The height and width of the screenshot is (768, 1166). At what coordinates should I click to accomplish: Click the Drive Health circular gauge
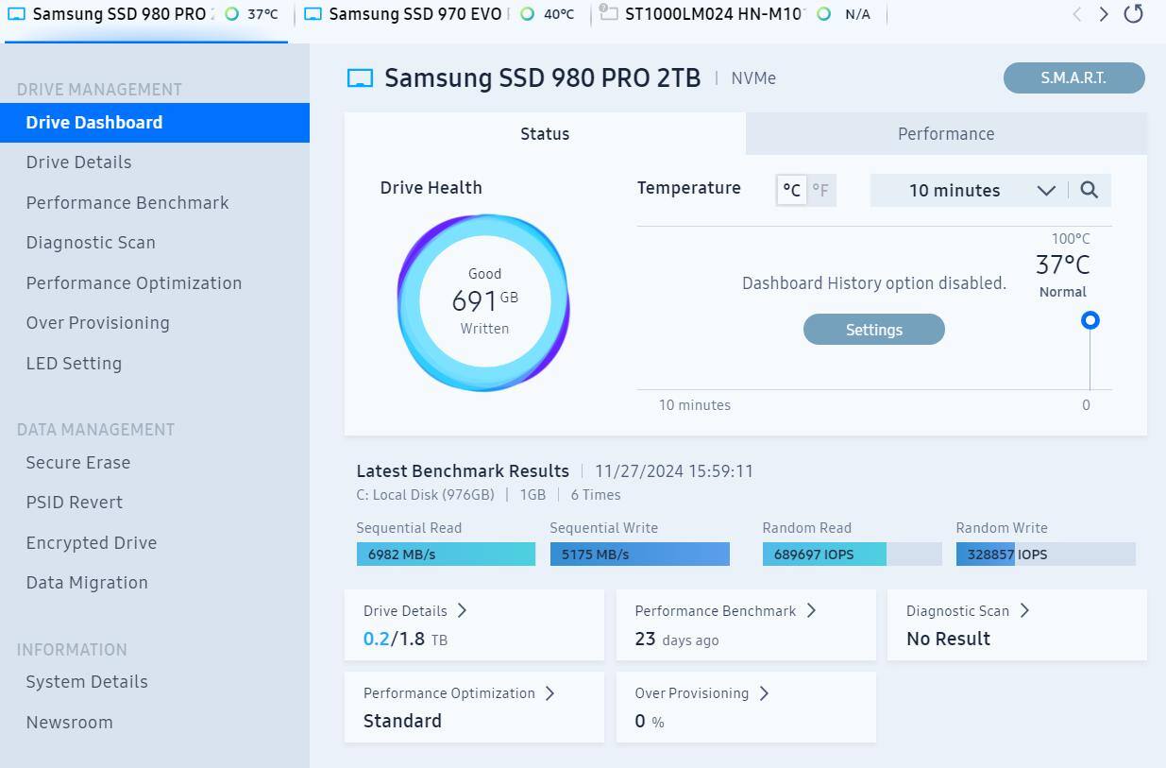pos(483,302)
